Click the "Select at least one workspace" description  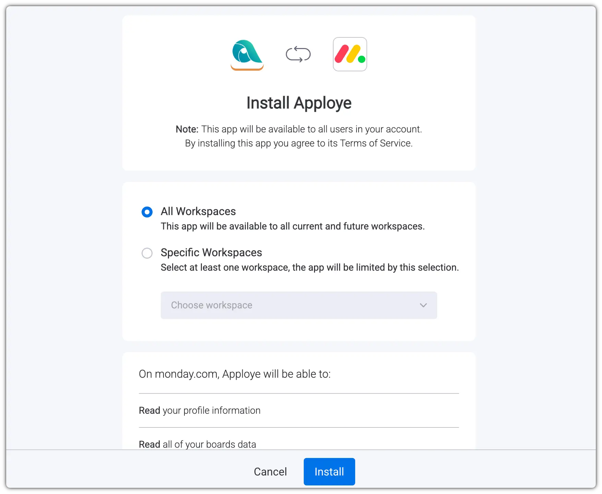[309, 268]
